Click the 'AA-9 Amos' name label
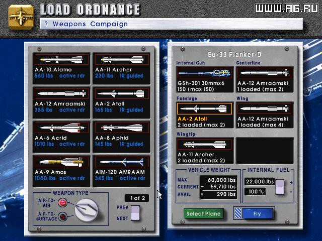Screen dimensions: 322x241 tap(50, 172)
